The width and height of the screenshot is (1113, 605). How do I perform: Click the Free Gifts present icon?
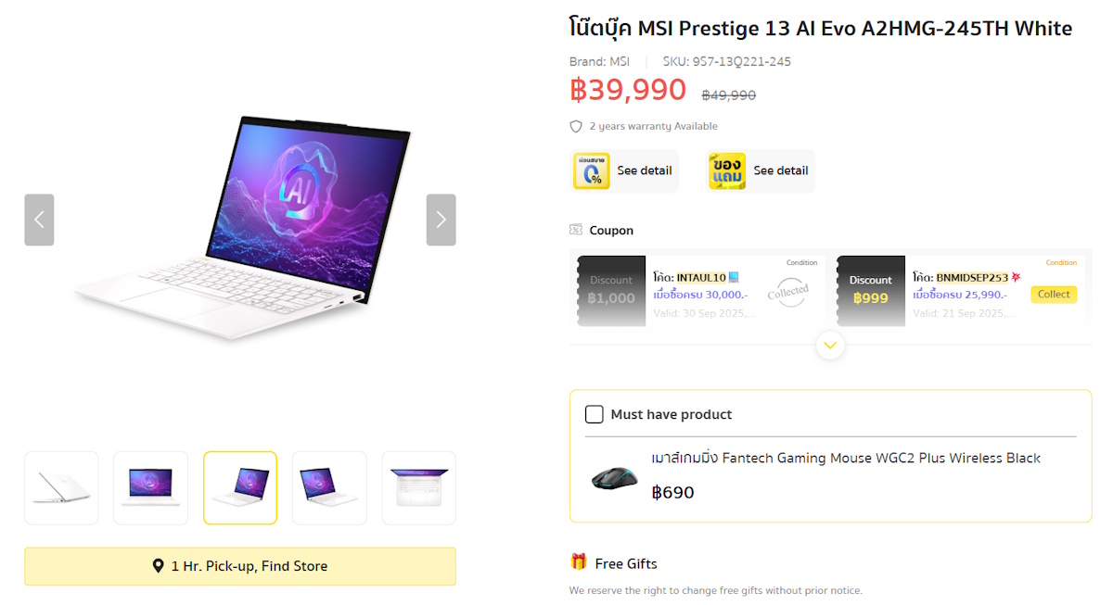pyautogui.click(x=579, y=561)
